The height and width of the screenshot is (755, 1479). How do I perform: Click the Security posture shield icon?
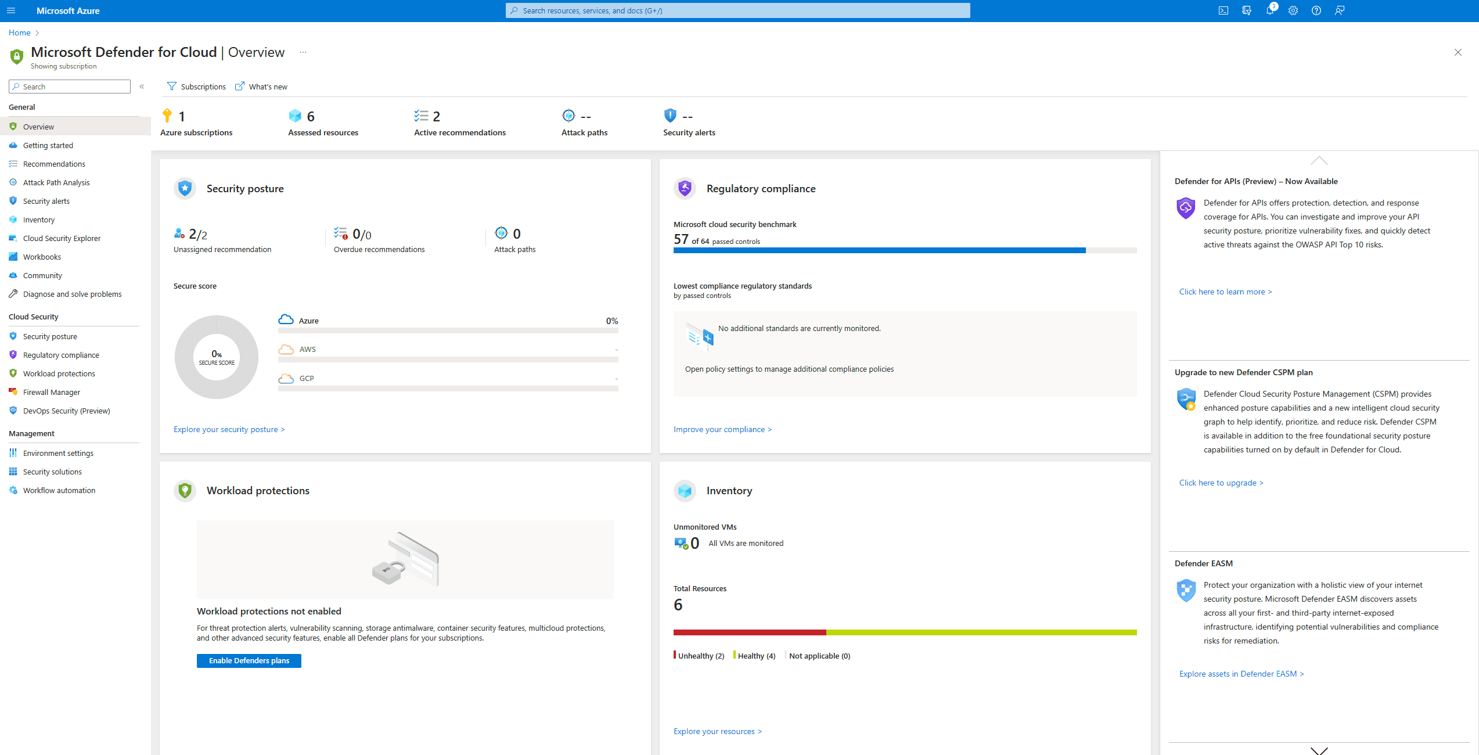185,189
